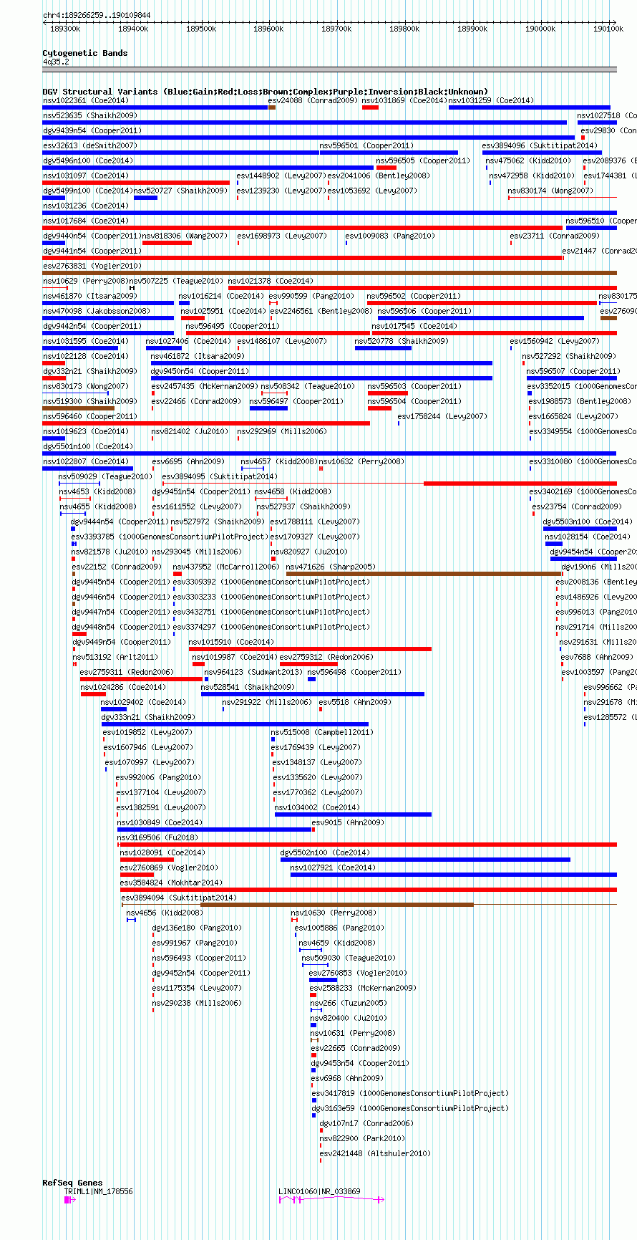The width and height of the screenshot is (637, 1240).
Task: Select variant esv2759312 (Redon2006) label
Action: (327, 657)
